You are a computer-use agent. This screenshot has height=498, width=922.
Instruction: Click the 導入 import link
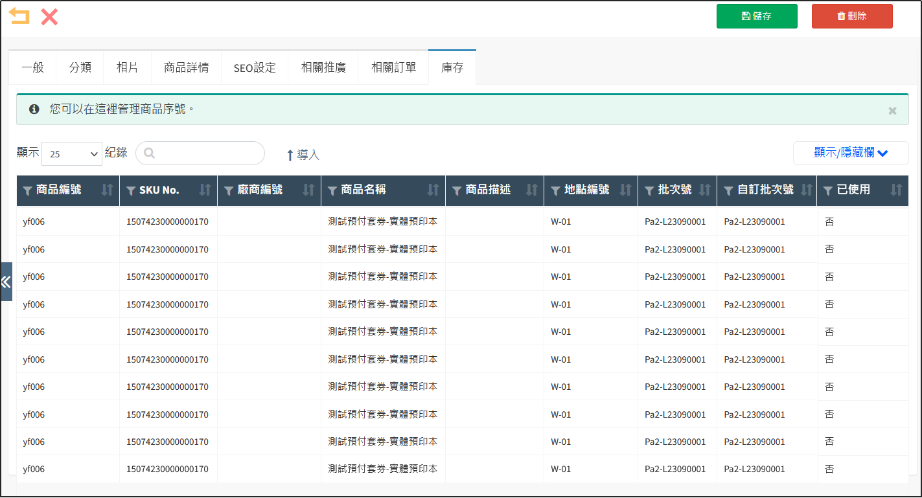point(303,155)
